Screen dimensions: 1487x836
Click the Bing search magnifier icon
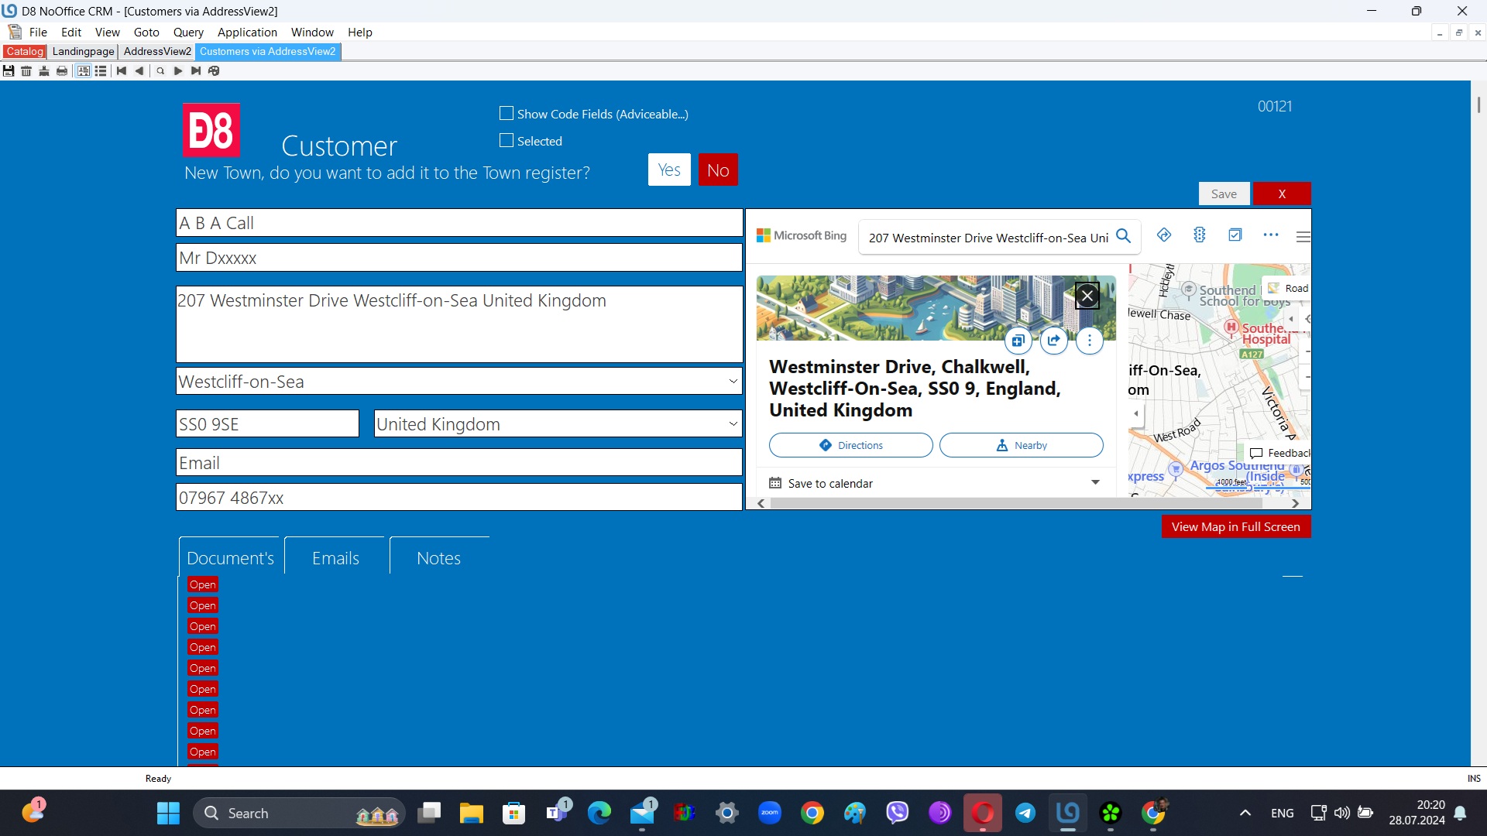[x=1123, y=236]
